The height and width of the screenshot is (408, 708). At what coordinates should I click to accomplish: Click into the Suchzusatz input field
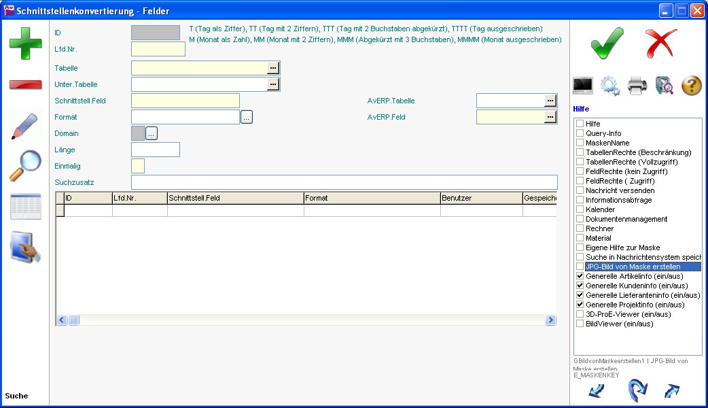click(x=344, y=182)
